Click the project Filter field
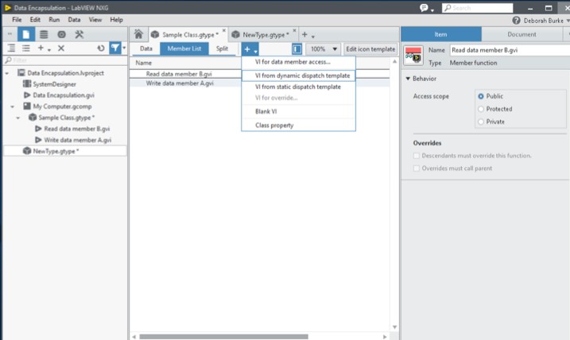The height and width of the screenshot is (340, 570). pos(65,60)
